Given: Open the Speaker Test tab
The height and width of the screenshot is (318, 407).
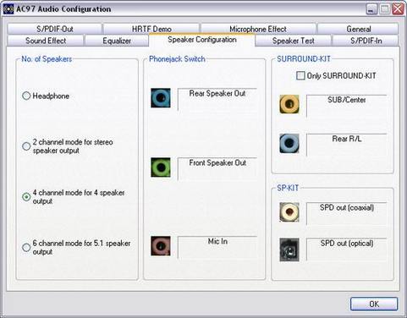Looking at the screenshot, I should click(x=294, y=41).
